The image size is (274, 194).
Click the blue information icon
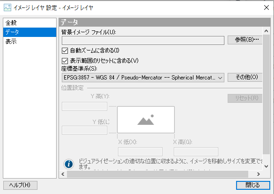69,164
